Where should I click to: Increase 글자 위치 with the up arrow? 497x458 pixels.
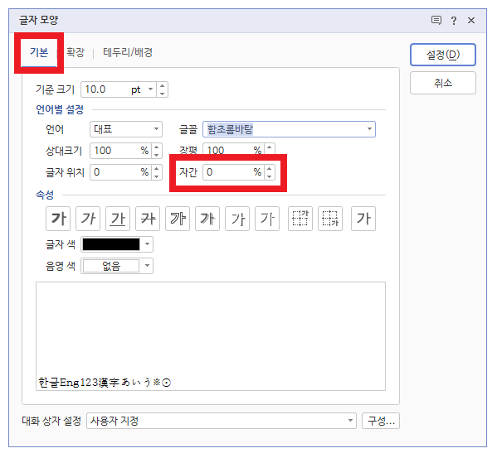click(156, 169)
